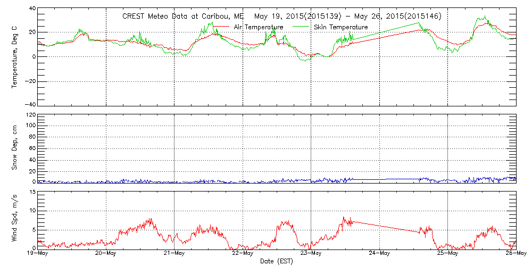Click the 120 tick on snow depth axis

(30, 115)
